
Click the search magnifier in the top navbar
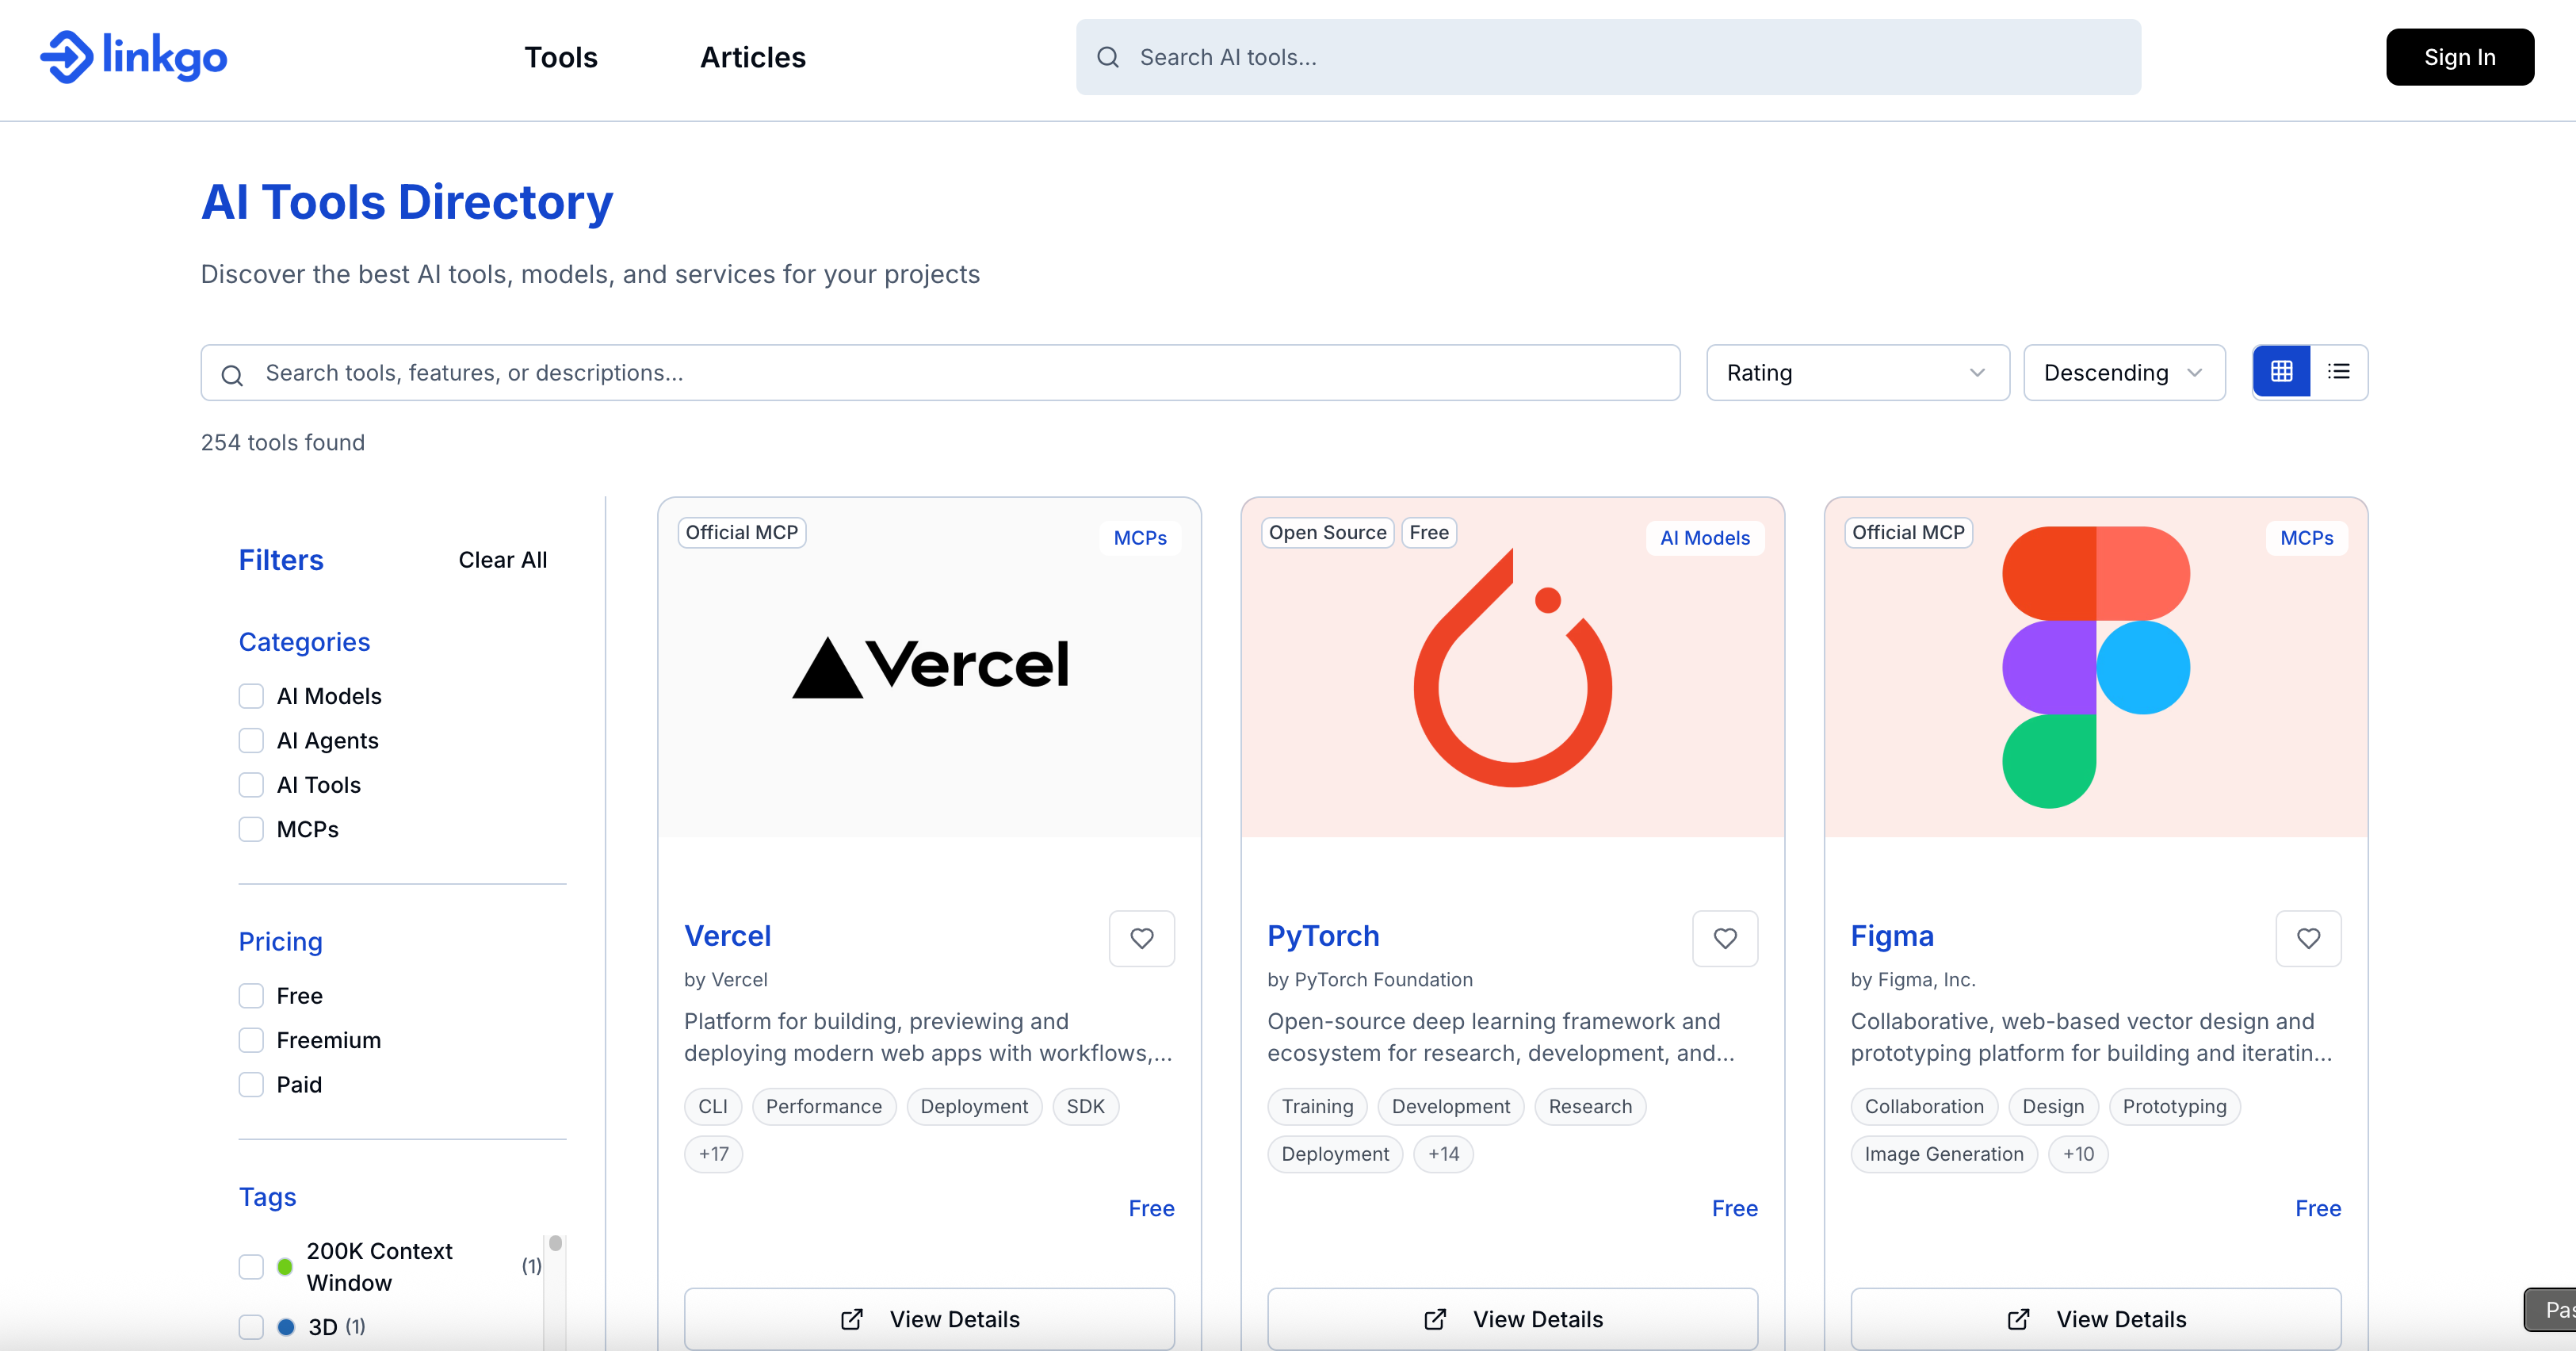[1108, 57]
